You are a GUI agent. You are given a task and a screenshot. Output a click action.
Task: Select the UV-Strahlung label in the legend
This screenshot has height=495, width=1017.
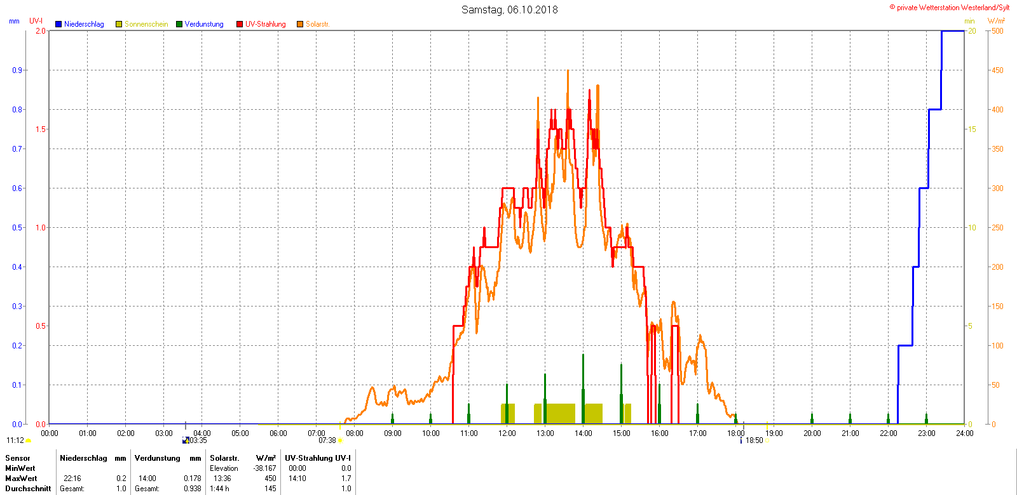tap(266, 24)
